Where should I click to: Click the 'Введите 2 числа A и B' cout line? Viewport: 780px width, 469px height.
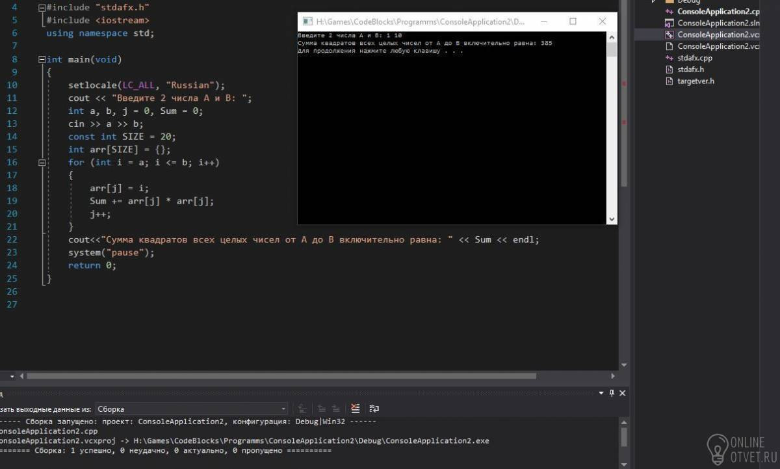point(160,98)
